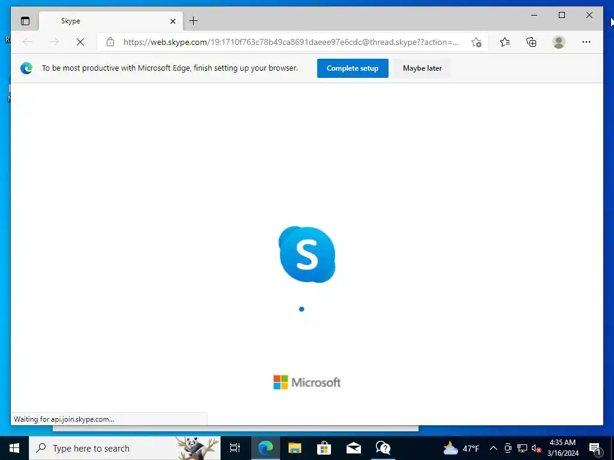Click the Edge logo in setup banner

tap(26, 68)
